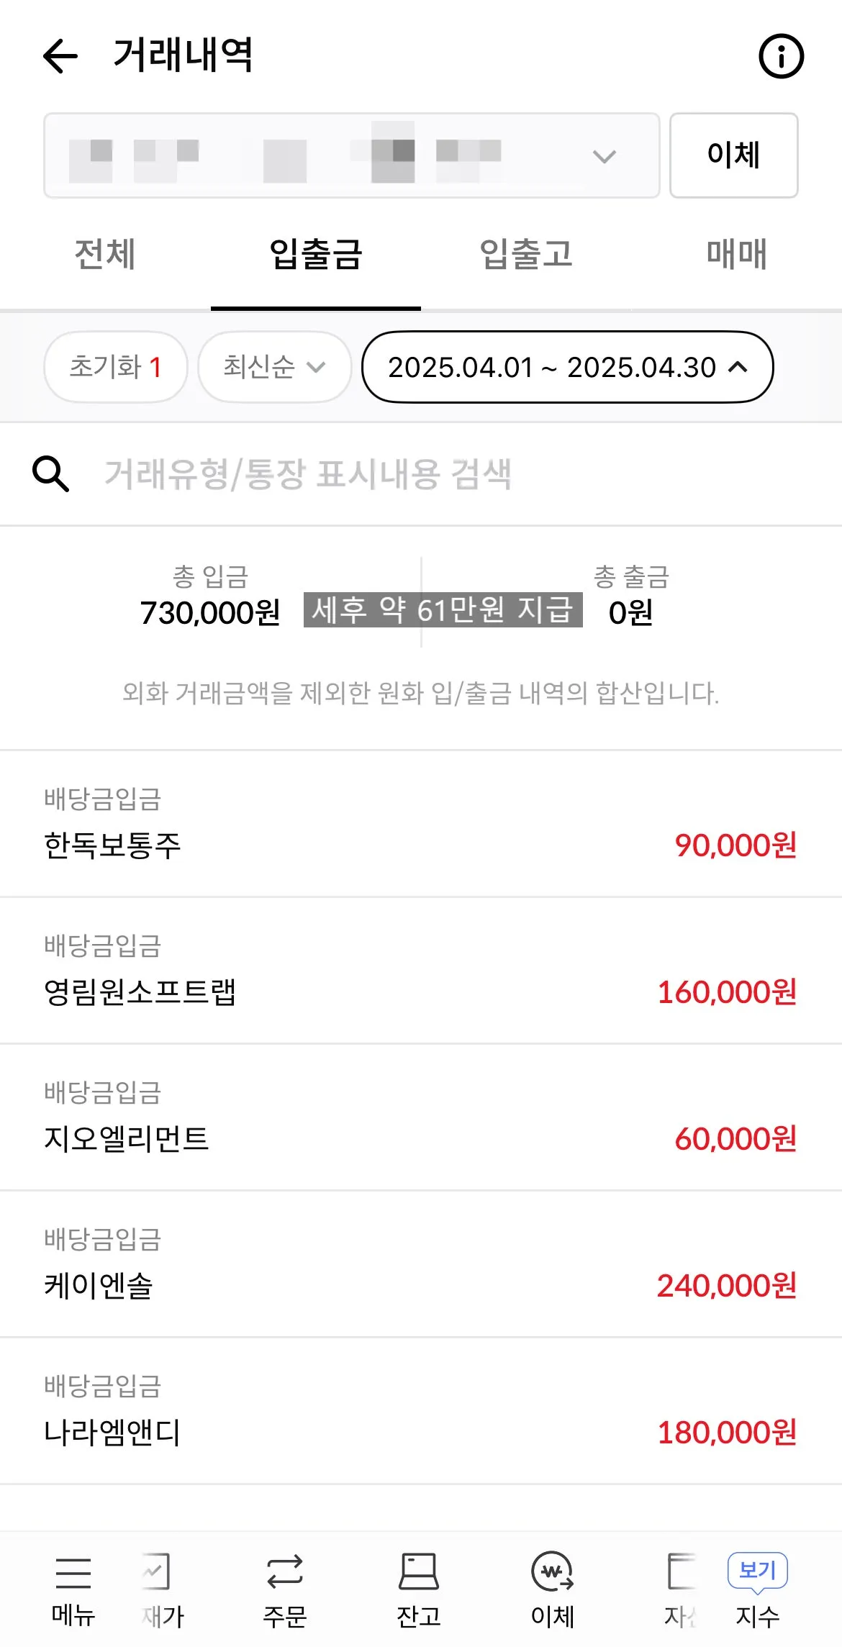Viewport: 842px width, 1647px height.
Task: Switch to the 입출고 tab
Action: click(526, 255)
